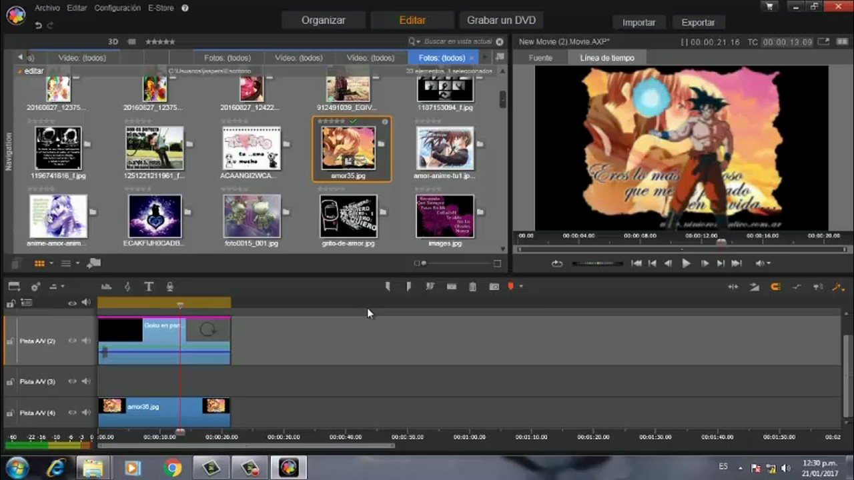This screenshot has width=854, height=480.
Task: Mute audio for Pista A/V (3)
Action: click(x=86, y=381)
